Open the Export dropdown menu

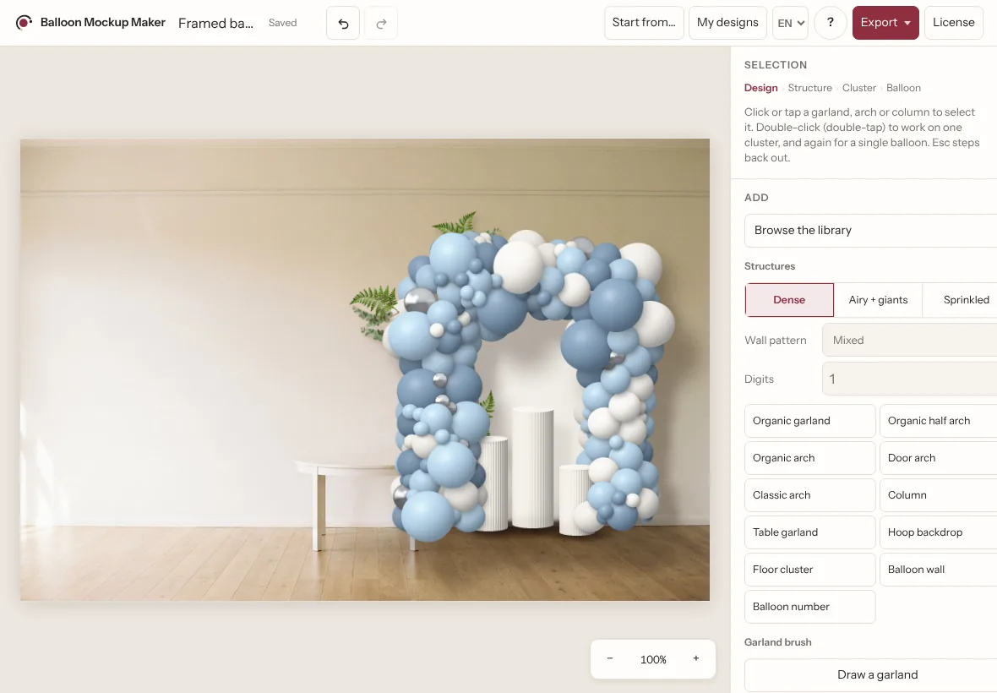pyautogui.click(x=885, y=23)
